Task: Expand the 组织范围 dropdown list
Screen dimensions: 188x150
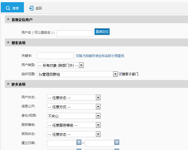Action: point(115,74)
